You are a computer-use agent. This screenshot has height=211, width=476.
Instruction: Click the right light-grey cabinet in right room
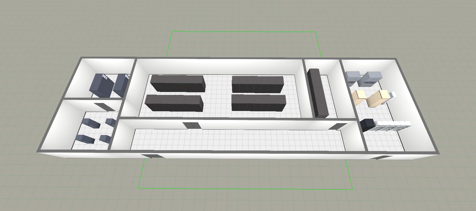point(369,79)
